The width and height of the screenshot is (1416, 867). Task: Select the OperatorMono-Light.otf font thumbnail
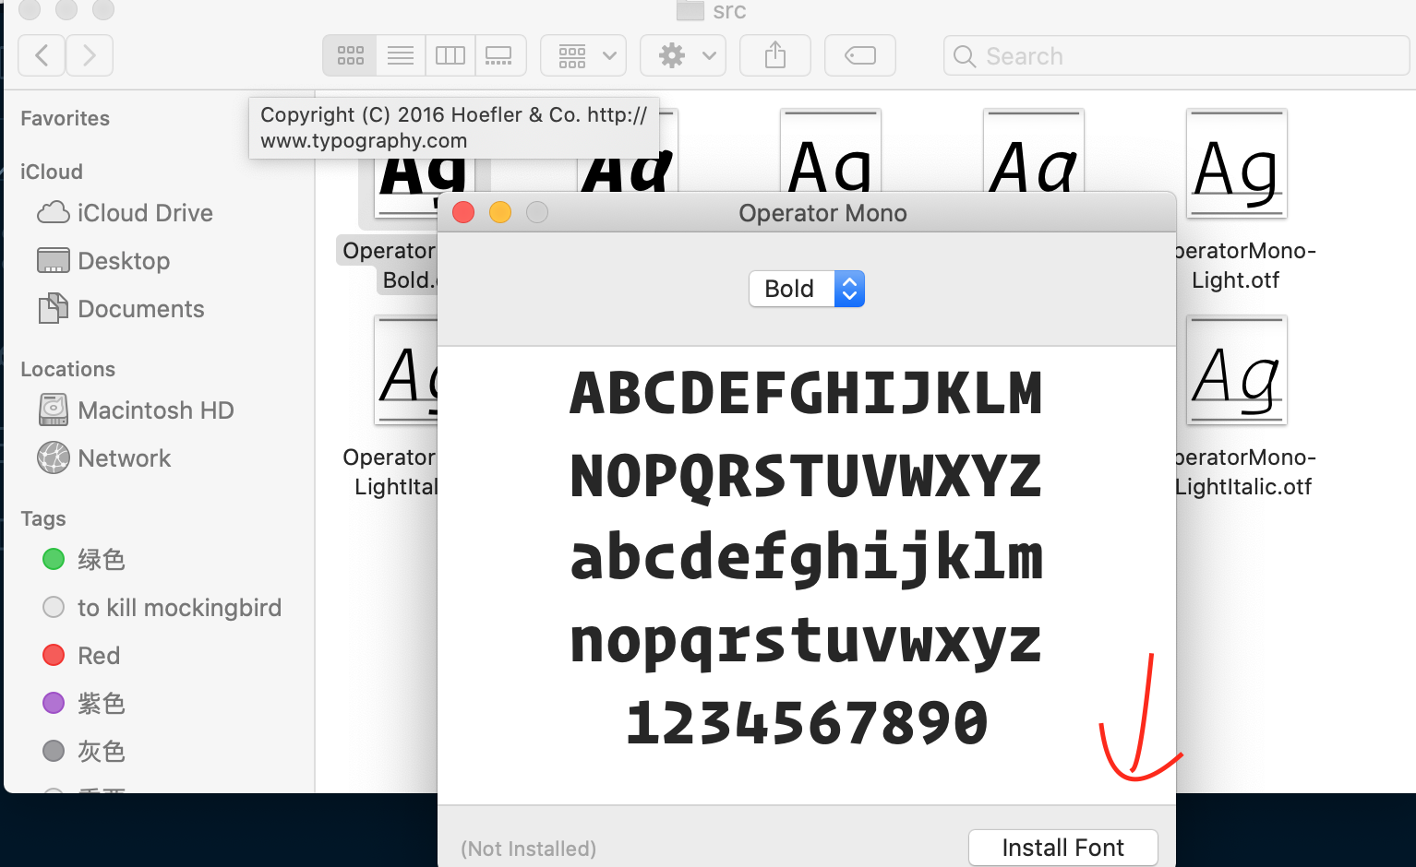[x=1236, y=163]
